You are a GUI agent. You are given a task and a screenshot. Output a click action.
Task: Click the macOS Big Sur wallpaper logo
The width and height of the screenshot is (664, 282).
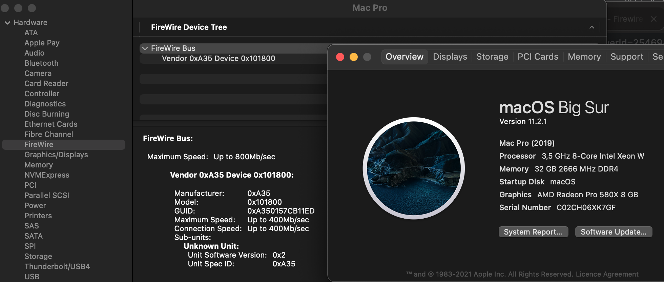(414, 168)
